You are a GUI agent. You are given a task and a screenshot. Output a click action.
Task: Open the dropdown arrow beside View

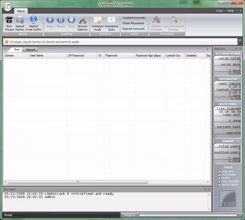[225, 11]
